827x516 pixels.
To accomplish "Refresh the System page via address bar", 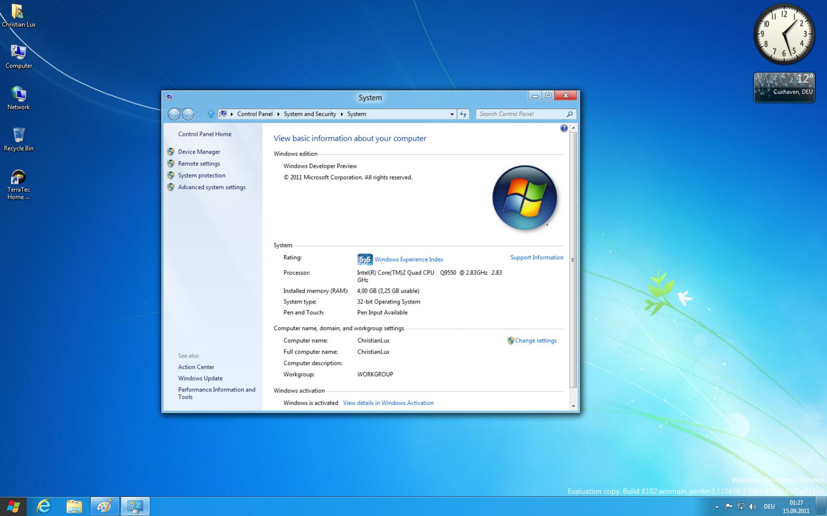I will (x=463, y=114).
